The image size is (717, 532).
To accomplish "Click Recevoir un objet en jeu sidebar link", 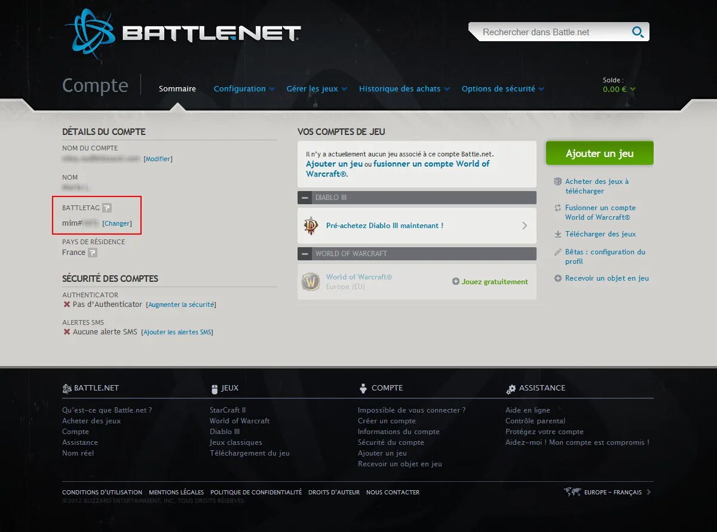I will pyautogui.click(x=607, y=278).
